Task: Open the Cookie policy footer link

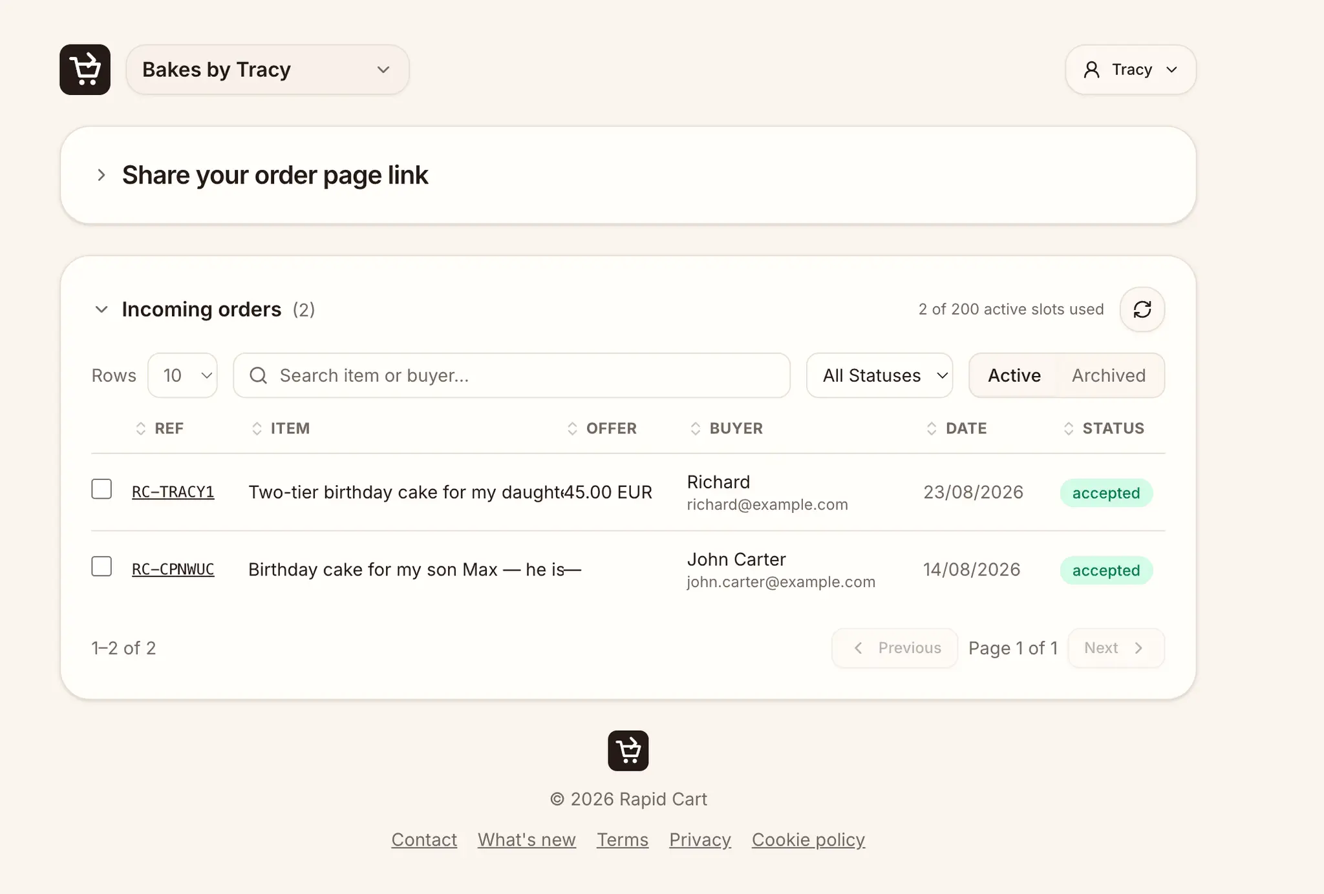Action: pyautogui.click(x=808, y=840)
